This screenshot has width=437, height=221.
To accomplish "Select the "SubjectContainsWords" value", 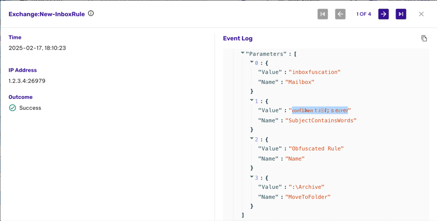I will (321, 121).
